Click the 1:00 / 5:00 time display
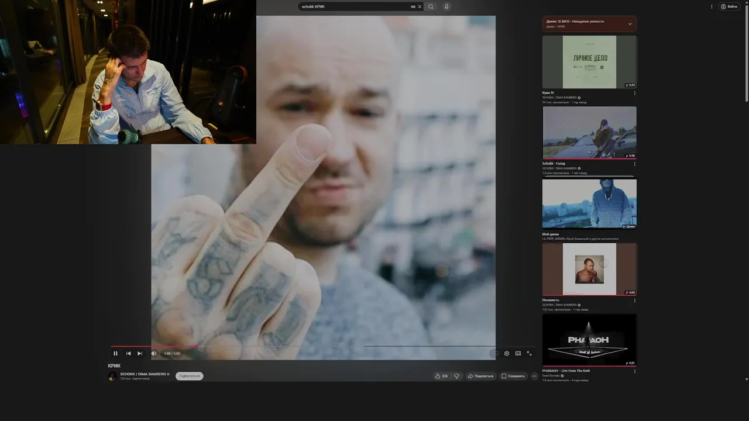 tap(172, 353)
